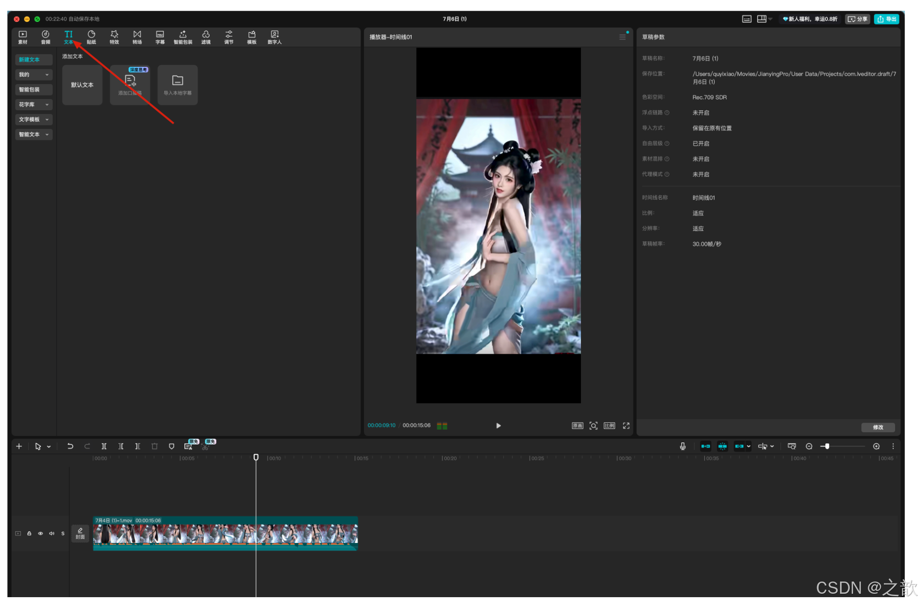Toggle 原画 original quality in player
The width and height of the screenshot is (920, 604).
click(x=578, y=426)
